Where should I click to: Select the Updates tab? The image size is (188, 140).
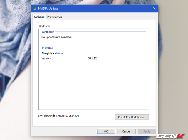39,17
